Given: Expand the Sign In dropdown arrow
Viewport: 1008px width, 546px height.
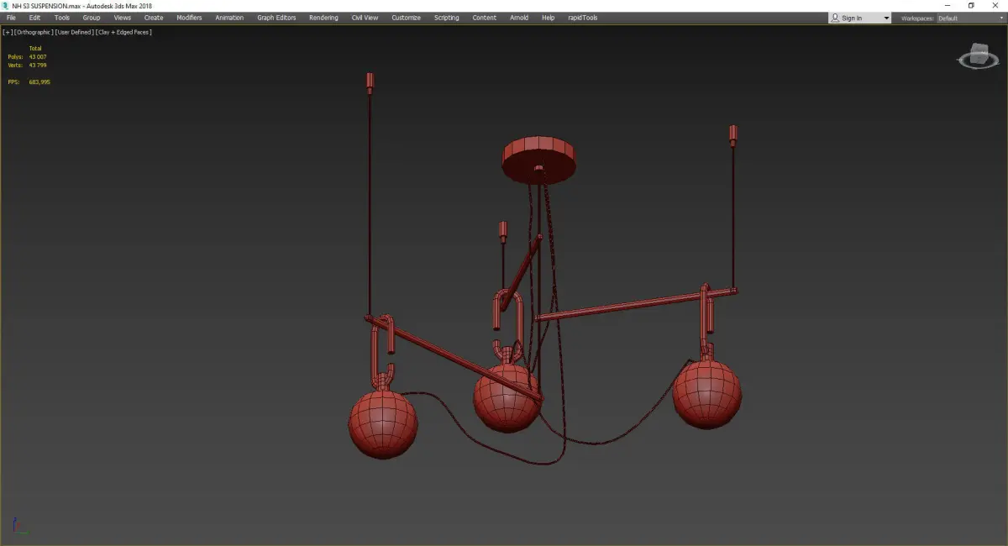Looking at the screenshot, I should click(886, 18).
